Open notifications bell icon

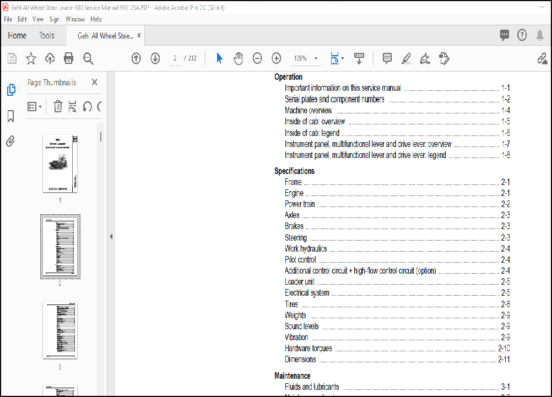540,35
